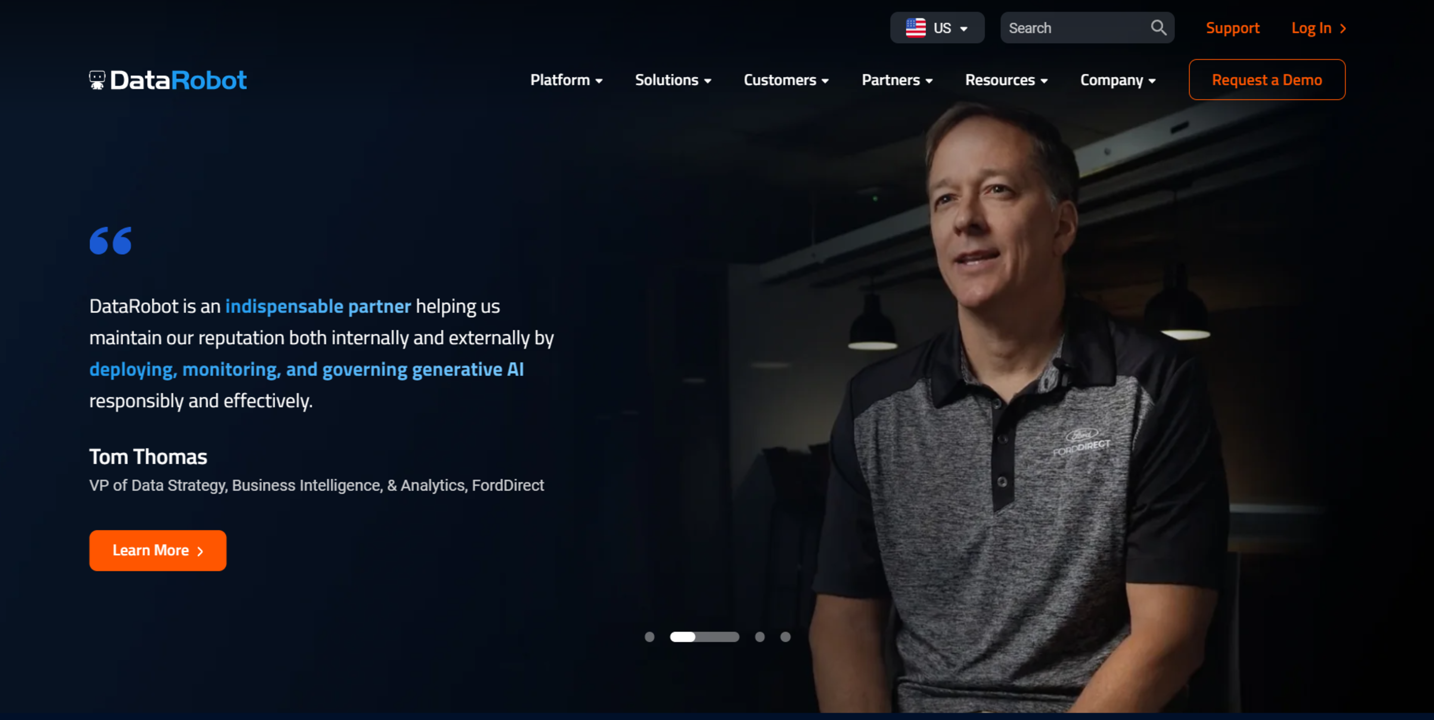The image size is (1434, 720).
Task: Select the last carousel dot
Action: pos(785,636)
